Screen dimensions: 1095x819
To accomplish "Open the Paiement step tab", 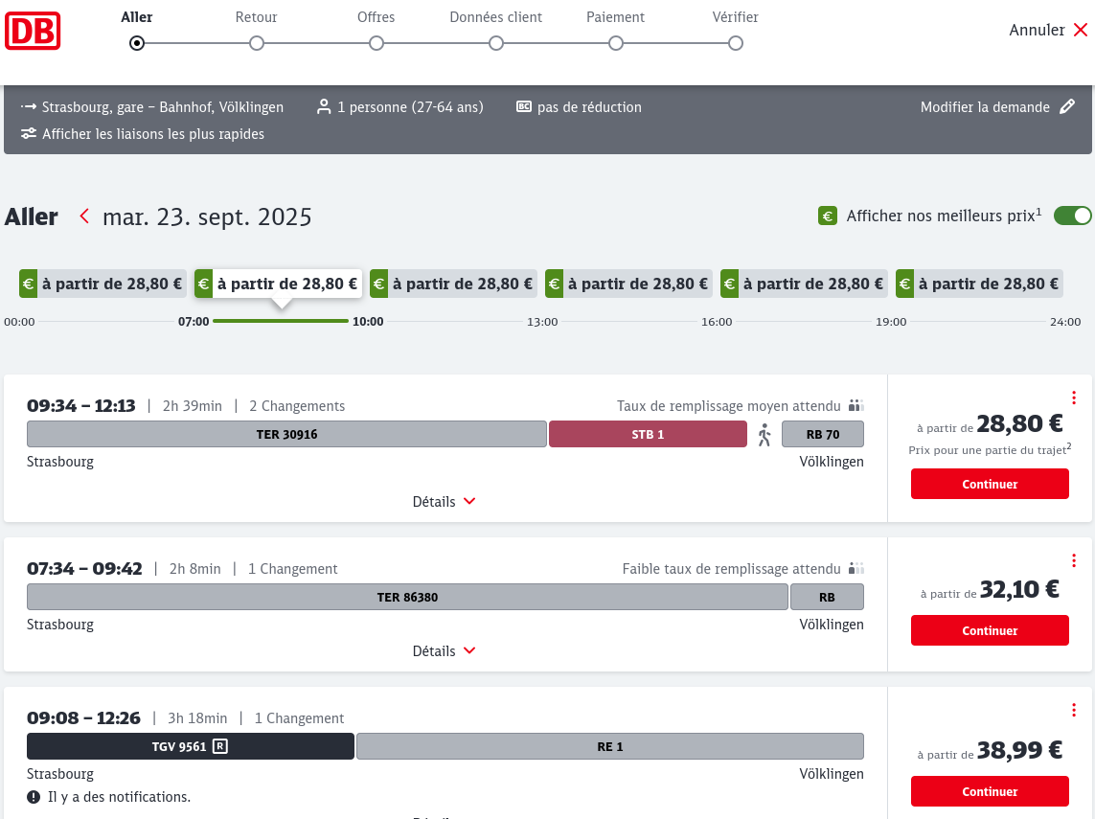I will click(615, 17).
